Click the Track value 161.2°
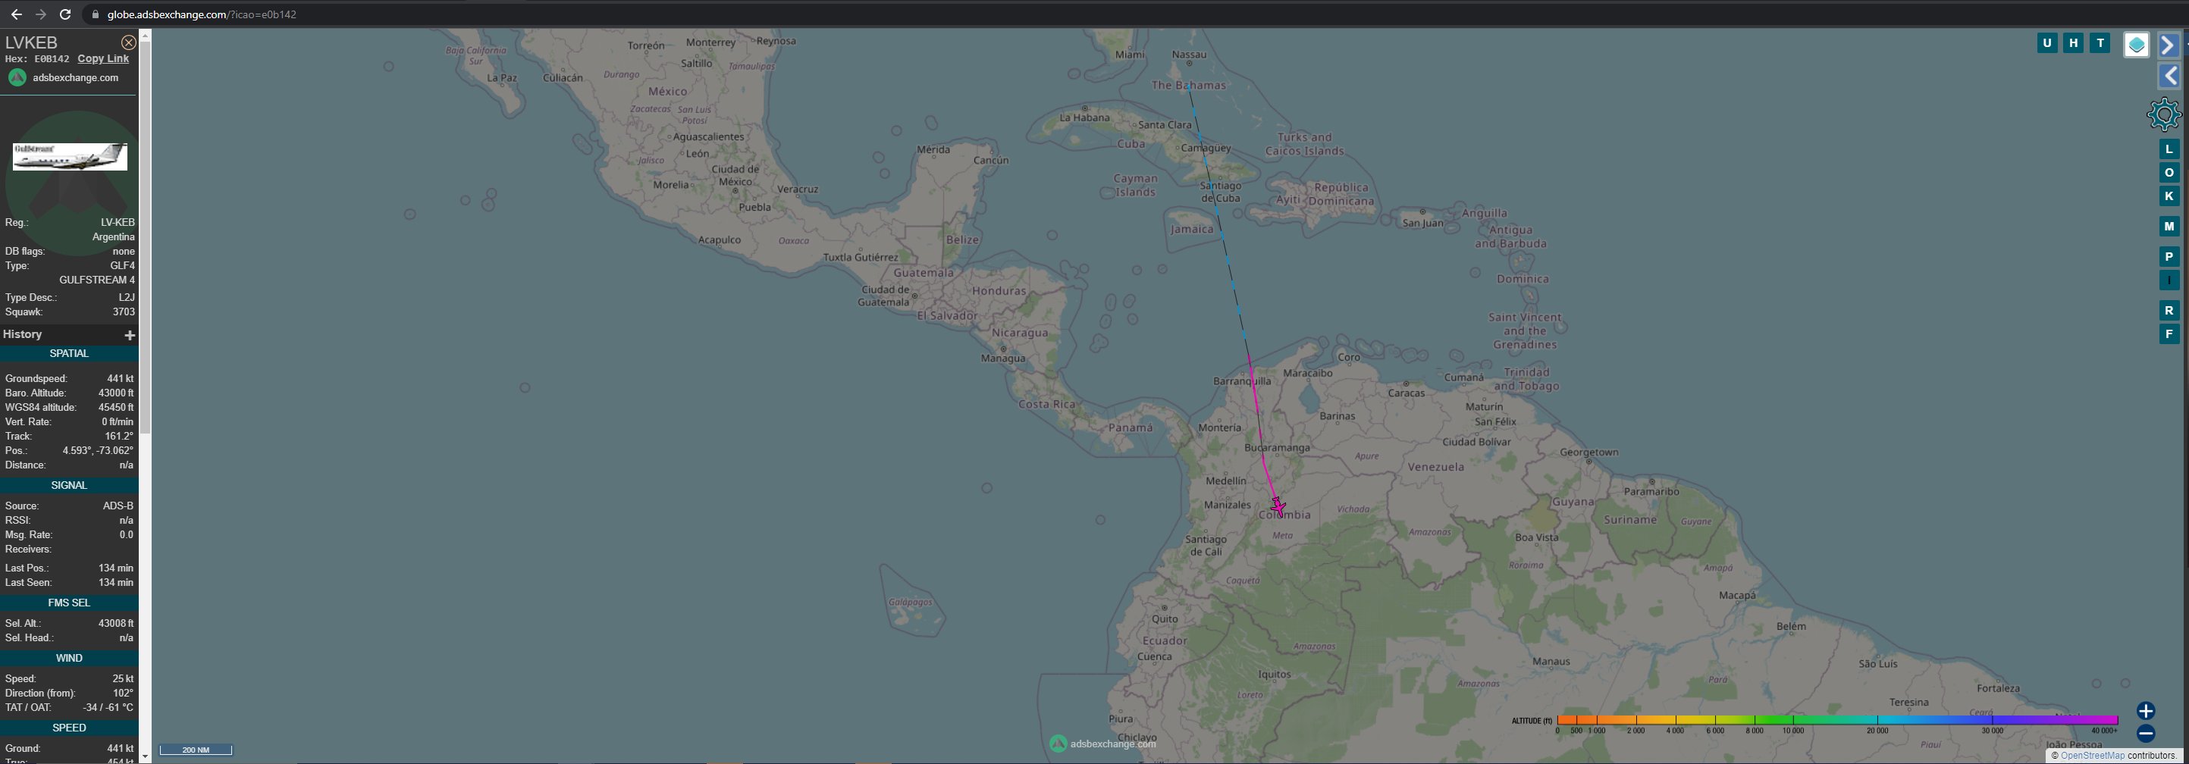This screenshot has height=764, width=2189. point(119,436)
